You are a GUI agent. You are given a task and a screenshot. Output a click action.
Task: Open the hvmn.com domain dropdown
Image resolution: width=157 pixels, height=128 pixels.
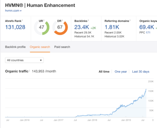tap(13, 11)
